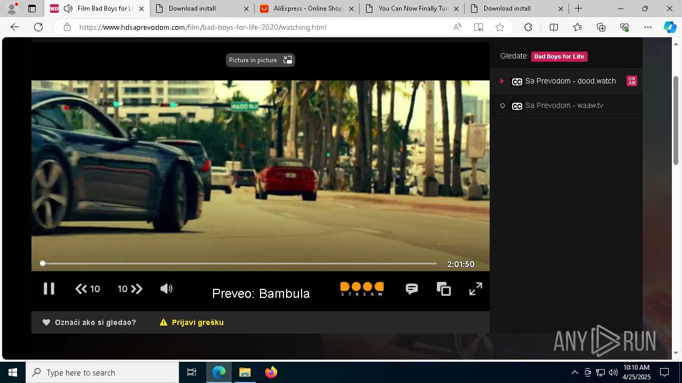Open a new browser tab

[578, 9]
